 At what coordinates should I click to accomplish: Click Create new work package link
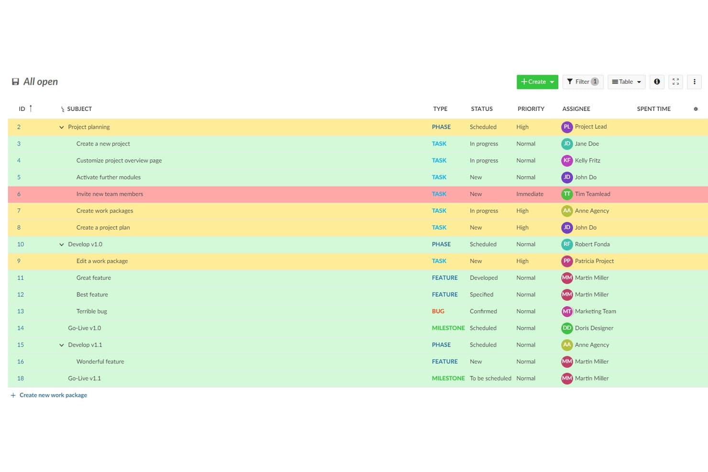point(53,395)
